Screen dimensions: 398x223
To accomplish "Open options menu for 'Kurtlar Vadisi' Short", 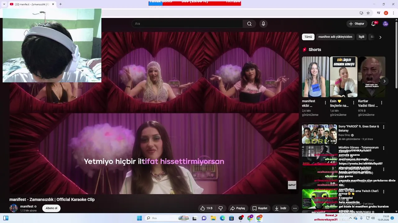I will coord(382,103).
